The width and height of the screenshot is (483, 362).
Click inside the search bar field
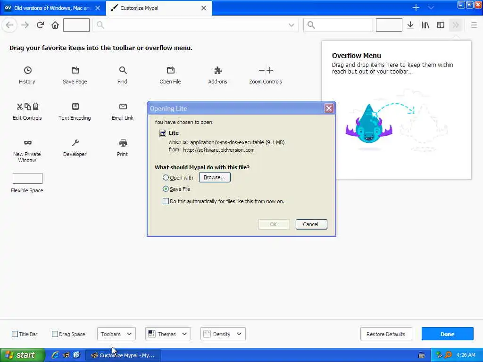tap(338, 25)
